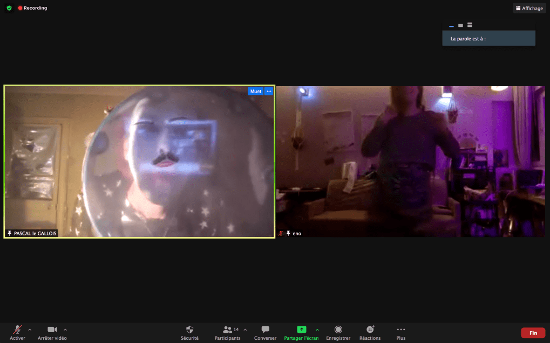Screen dimensions: 550x343
Task: Click the blue Muet button on Pascal's video
Action: click(x=255, y=92)
